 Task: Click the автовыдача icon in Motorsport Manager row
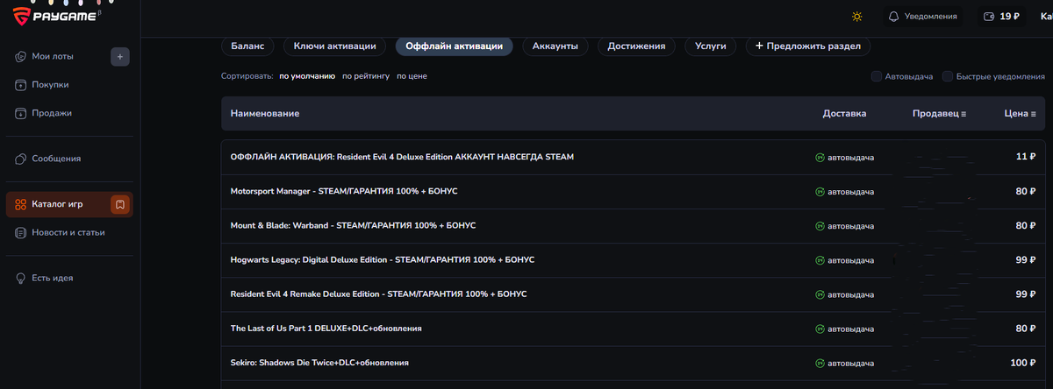click(x=820, y=191)
